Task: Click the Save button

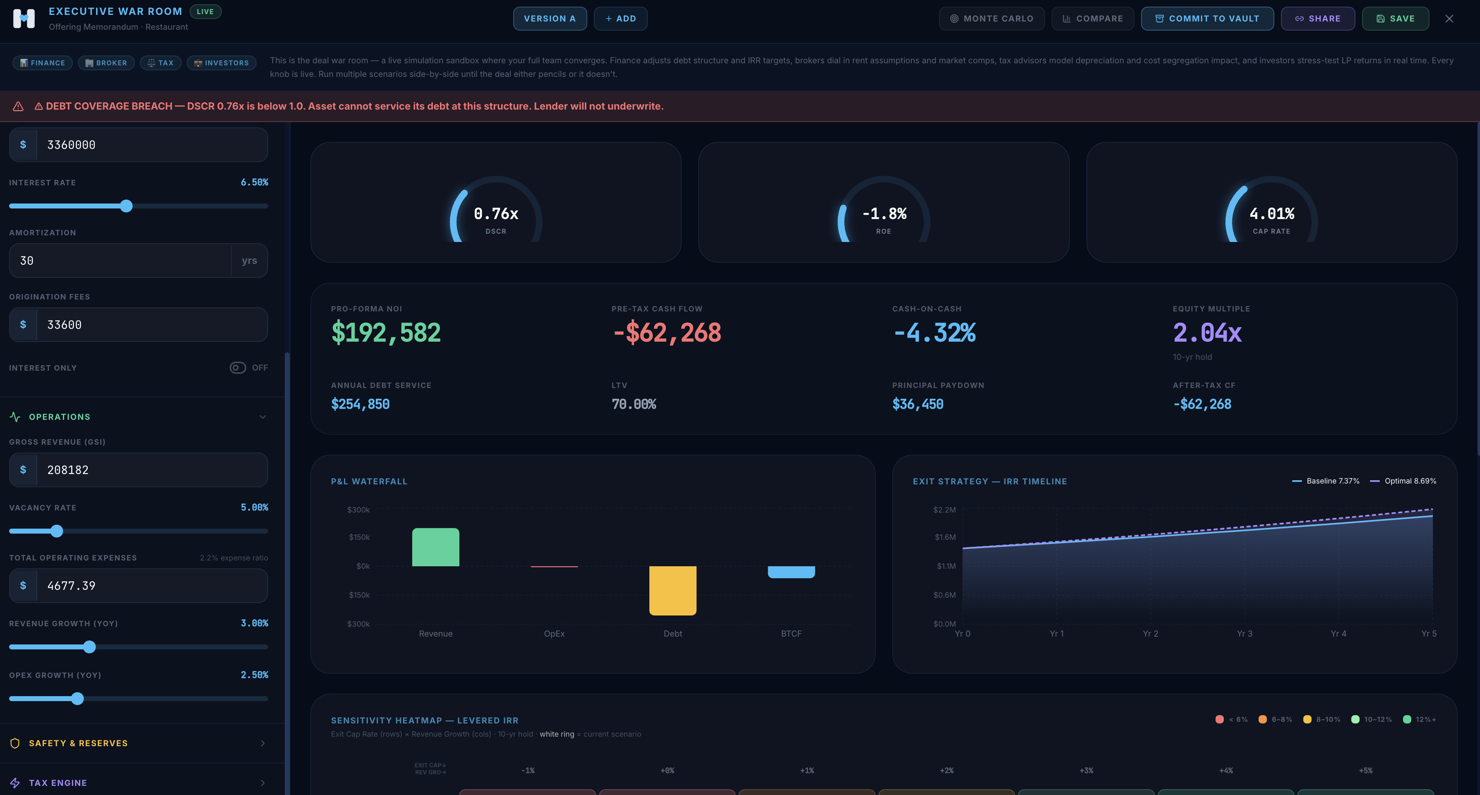Action: [x=1395, y=18]
